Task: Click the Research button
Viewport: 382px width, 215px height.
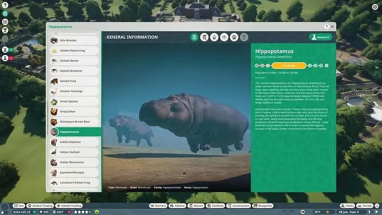Action: click(320, 37)
